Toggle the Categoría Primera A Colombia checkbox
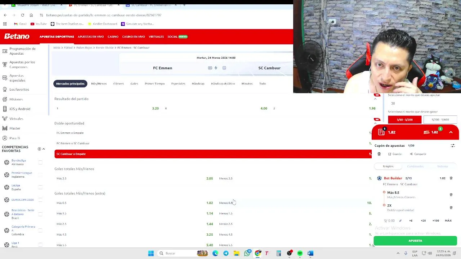The width and height of the screenshot is (461, 259). (40, 230)
